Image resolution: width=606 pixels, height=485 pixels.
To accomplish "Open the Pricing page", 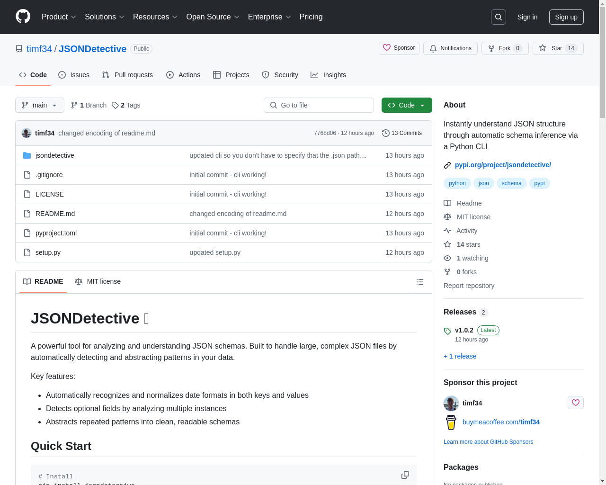I will [311, 17].
